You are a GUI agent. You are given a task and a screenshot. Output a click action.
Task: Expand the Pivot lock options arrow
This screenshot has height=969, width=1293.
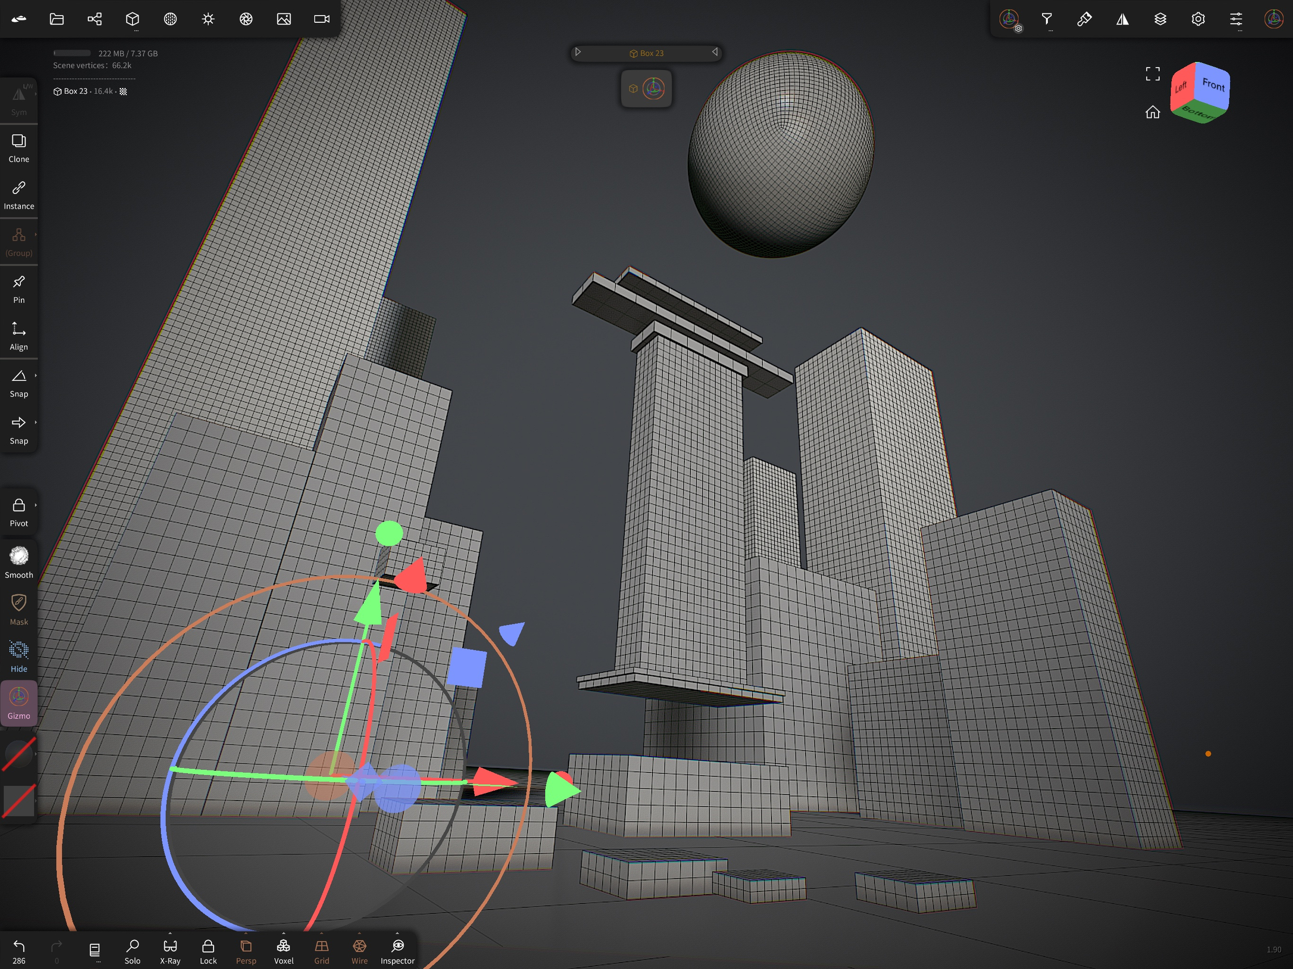point(36,505)
